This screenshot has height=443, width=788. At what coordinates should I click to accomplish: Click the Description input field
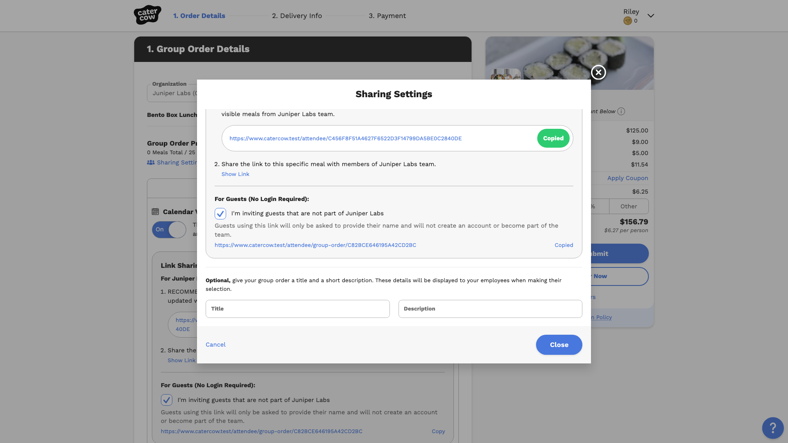click(x=490, y=309)
